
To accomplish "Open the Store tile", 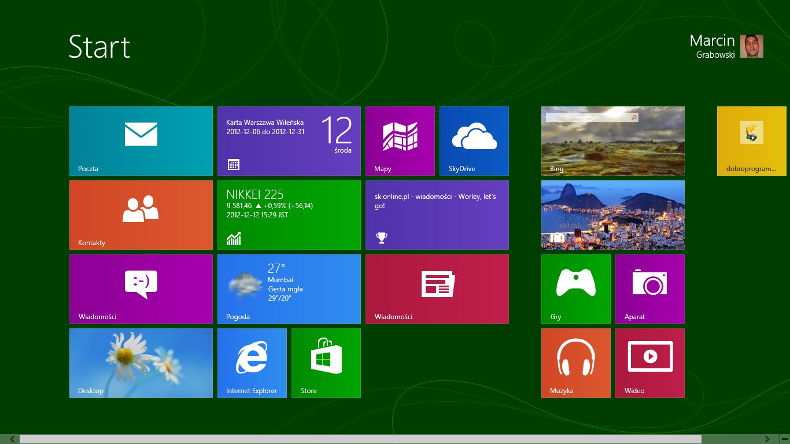I will click(x=326, y=363).
